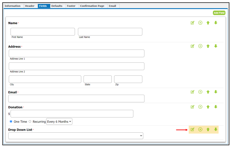This screenshot has width=232, height=147.
Task: Click the Donation field heading
Action: (x=15, y=107)
